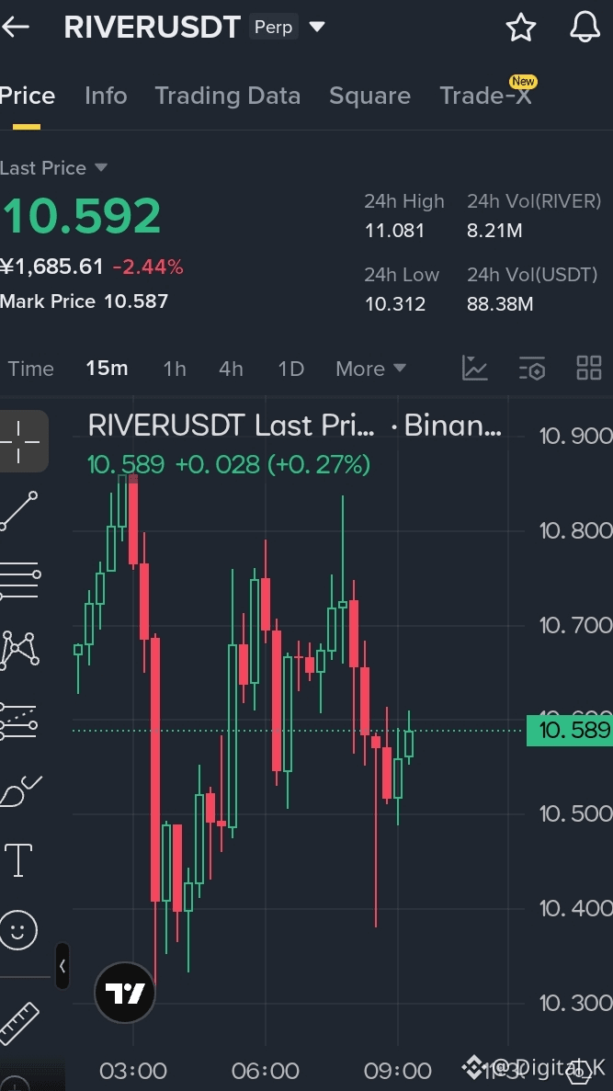Select the 1h chart interval

[x=175, y=368]
